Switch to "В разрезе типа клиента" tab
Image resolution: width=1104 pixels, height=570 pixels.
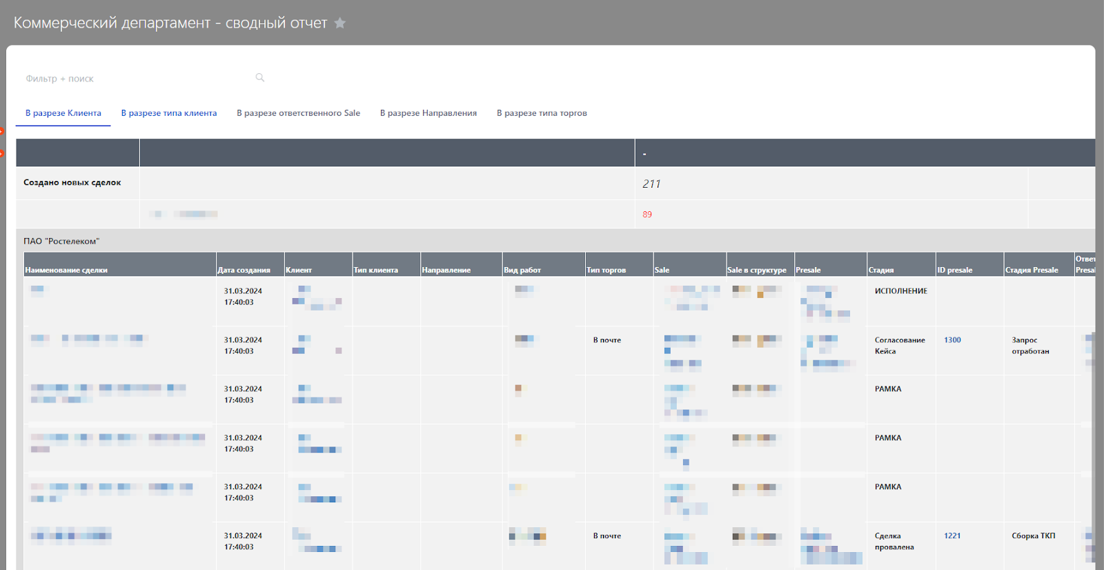point(169,113)
